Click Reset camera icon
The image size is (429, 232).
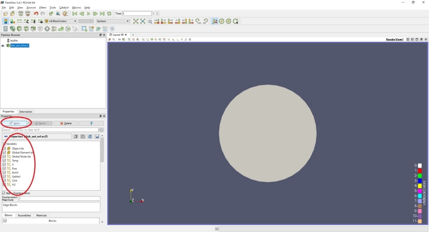click(136, 21)
